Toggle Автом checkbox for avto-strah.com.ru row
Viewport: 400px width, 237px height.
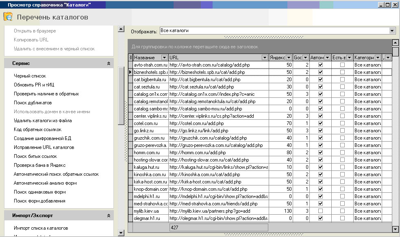tap(320, 65)
